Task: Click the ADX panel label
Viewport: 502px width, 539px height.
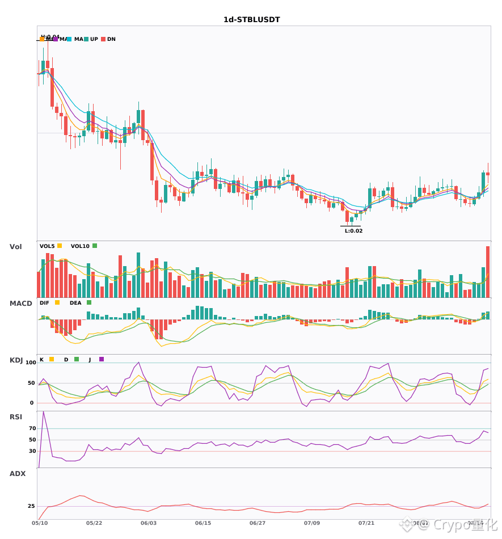Action: pyautogui.click(x=18, y=474)
